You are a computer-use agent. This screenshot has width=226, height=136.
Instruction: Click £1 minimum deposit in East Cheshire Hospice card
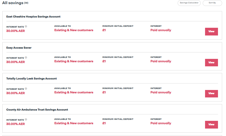104,30
